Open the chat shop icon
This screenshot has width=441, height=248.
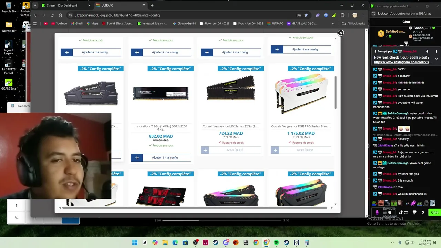tap(414, 213)
